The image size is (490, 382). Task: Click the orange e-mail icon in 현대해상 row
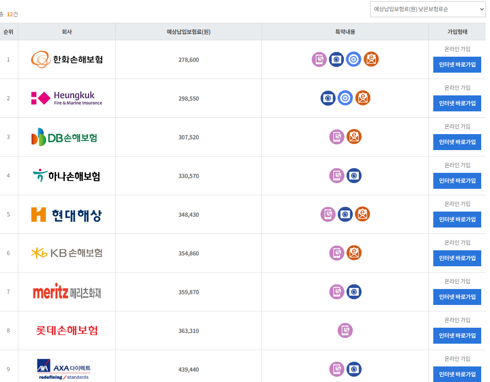tap(363, 214)
